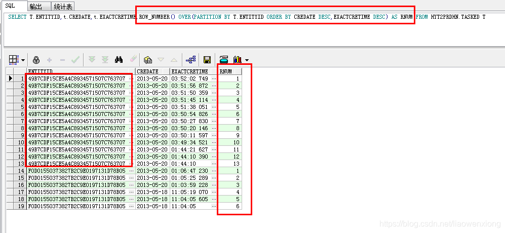The width and height of the screenshot is (505, 233).
Task: Open ellipsis editor for EXACTCRETIME 01:44:21 627
Action: [x=214, y=149]
